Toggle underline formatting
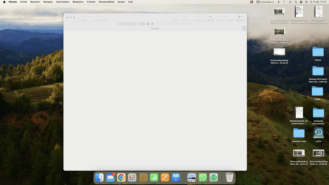 [163, 24]
